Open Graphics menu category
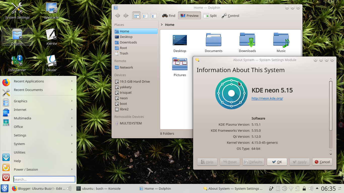344x193 pixels. (44, 101)
